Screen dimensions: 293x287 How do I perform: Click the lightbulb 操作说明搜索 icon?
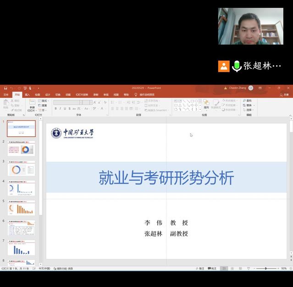(x=136, y=95)
